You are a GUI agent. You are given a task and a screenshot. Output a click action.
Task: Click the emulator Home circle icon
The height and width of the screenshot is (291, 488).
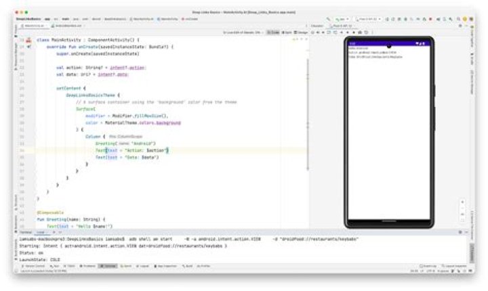(x=348, y=32)
